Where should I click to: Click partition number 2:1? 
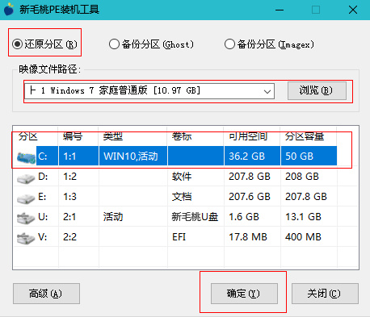[x=69, y=217]
